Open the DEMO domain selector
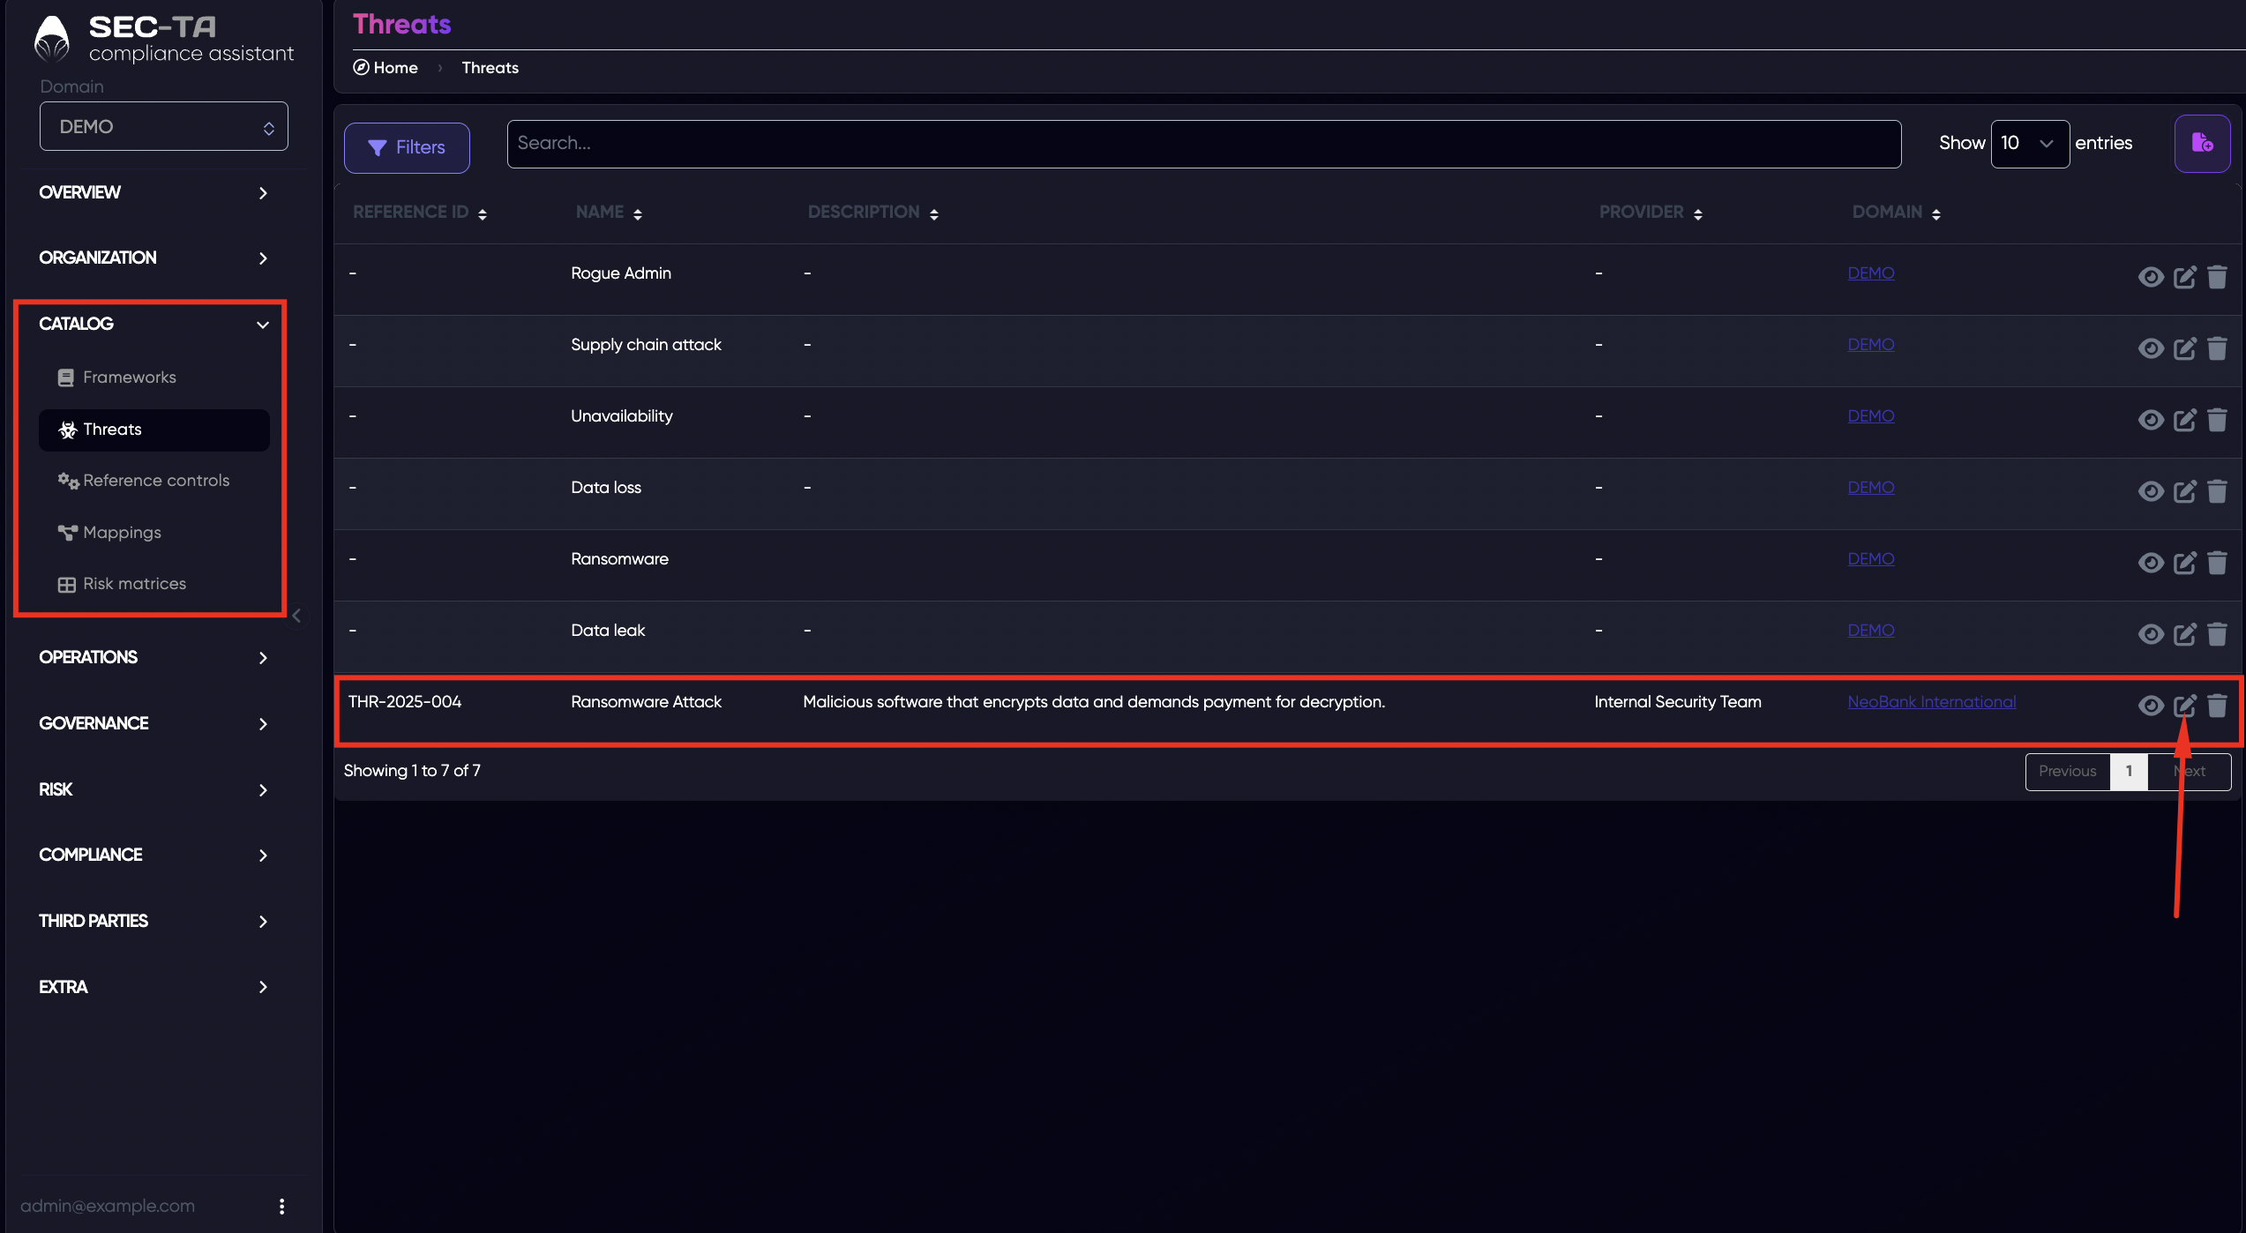 tap(164, 126)
